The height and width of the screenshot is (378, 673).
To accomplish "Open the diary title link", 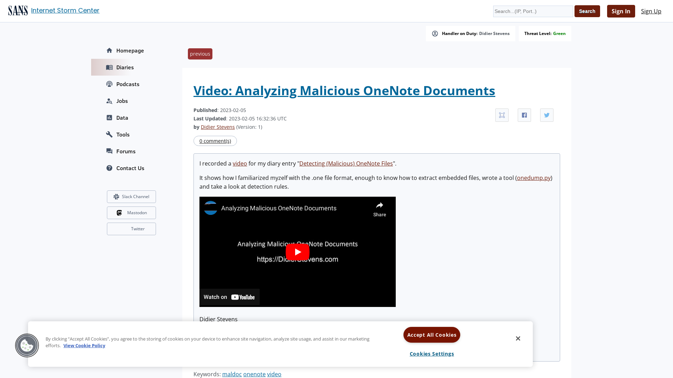I will [344, 91].
